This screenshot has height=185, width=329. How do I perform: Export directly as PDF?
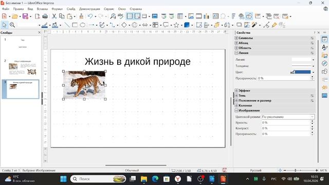pyautogui.click(x=38, y=16)
